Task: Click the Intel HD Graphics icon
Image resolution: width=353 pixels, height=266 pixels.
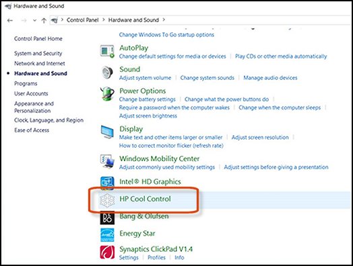Action: 107,183
